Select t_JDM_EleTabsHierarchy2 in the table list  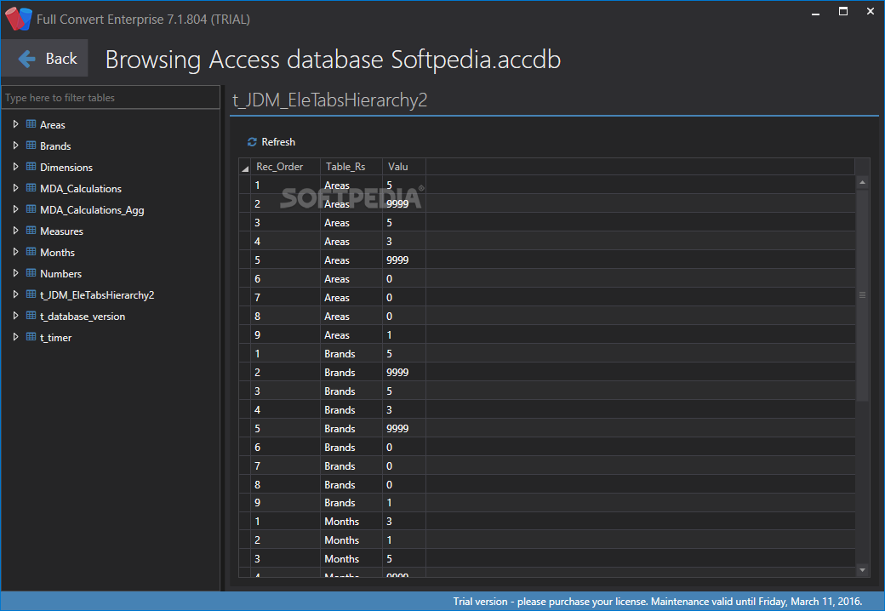pyautogui.click(x=97, y=295)
